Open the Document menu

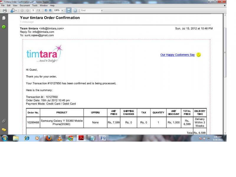pos(25,5)
